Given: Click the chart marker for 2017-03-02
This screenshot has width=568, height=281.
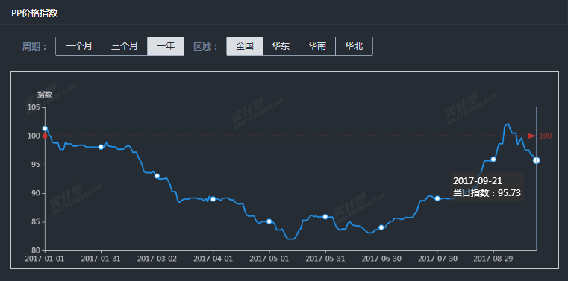Looking at the screenshot, I should [157, 176].
